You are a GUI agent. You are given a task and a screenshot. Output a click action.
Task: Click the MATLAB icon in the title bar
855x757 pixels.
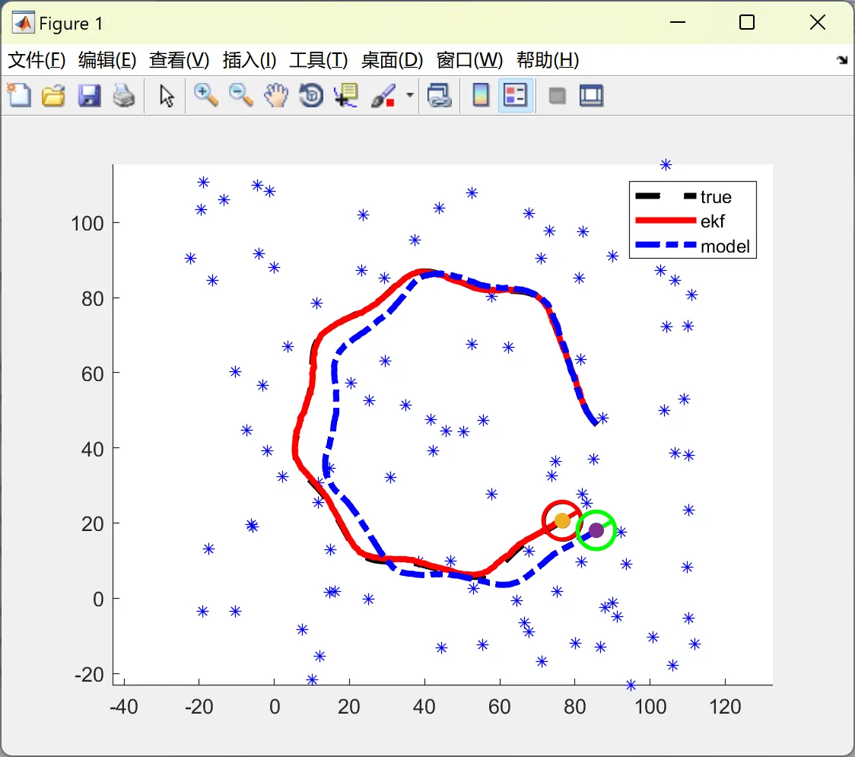[x=23, y=23]
